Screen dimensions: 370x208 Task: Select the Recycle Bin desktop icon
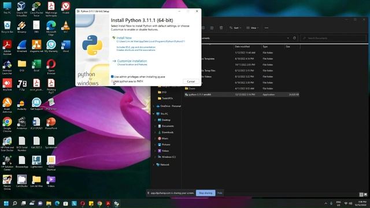(x=7, y=27)
